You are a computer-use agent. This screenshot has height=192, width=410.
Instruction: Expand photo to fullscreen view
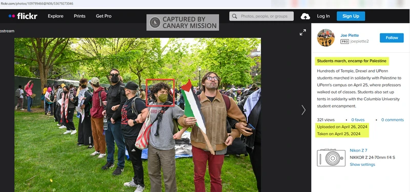[303, 32]
